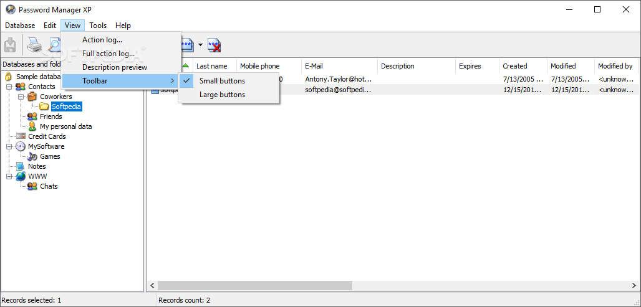641x307 pixels.
Task: Select the Friends tree item
Action: tap(51, 116)
